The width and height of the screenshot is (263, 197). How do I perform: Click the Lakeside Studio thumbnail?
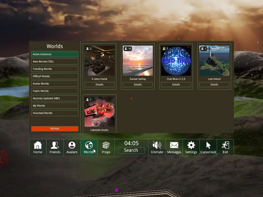click(99, 112)
